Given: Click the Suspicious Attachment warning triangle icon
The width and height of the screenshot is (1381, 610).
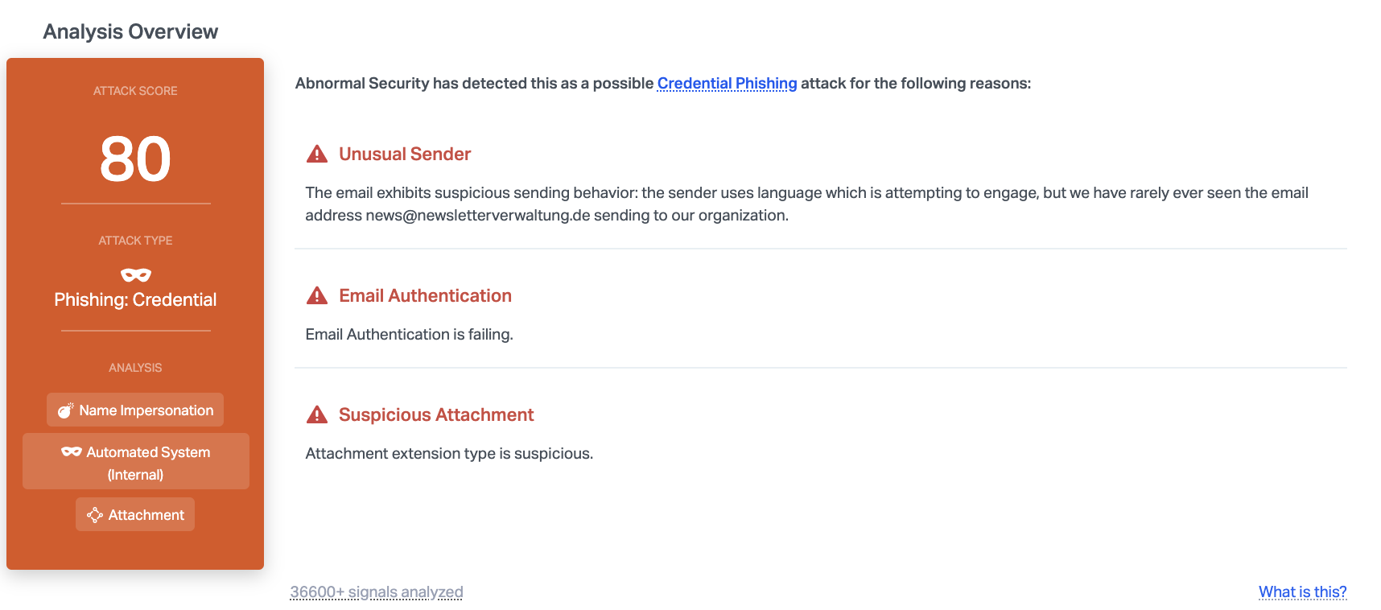Looking at the screenshot, I should pyautogui.click(x=317, y=414).
